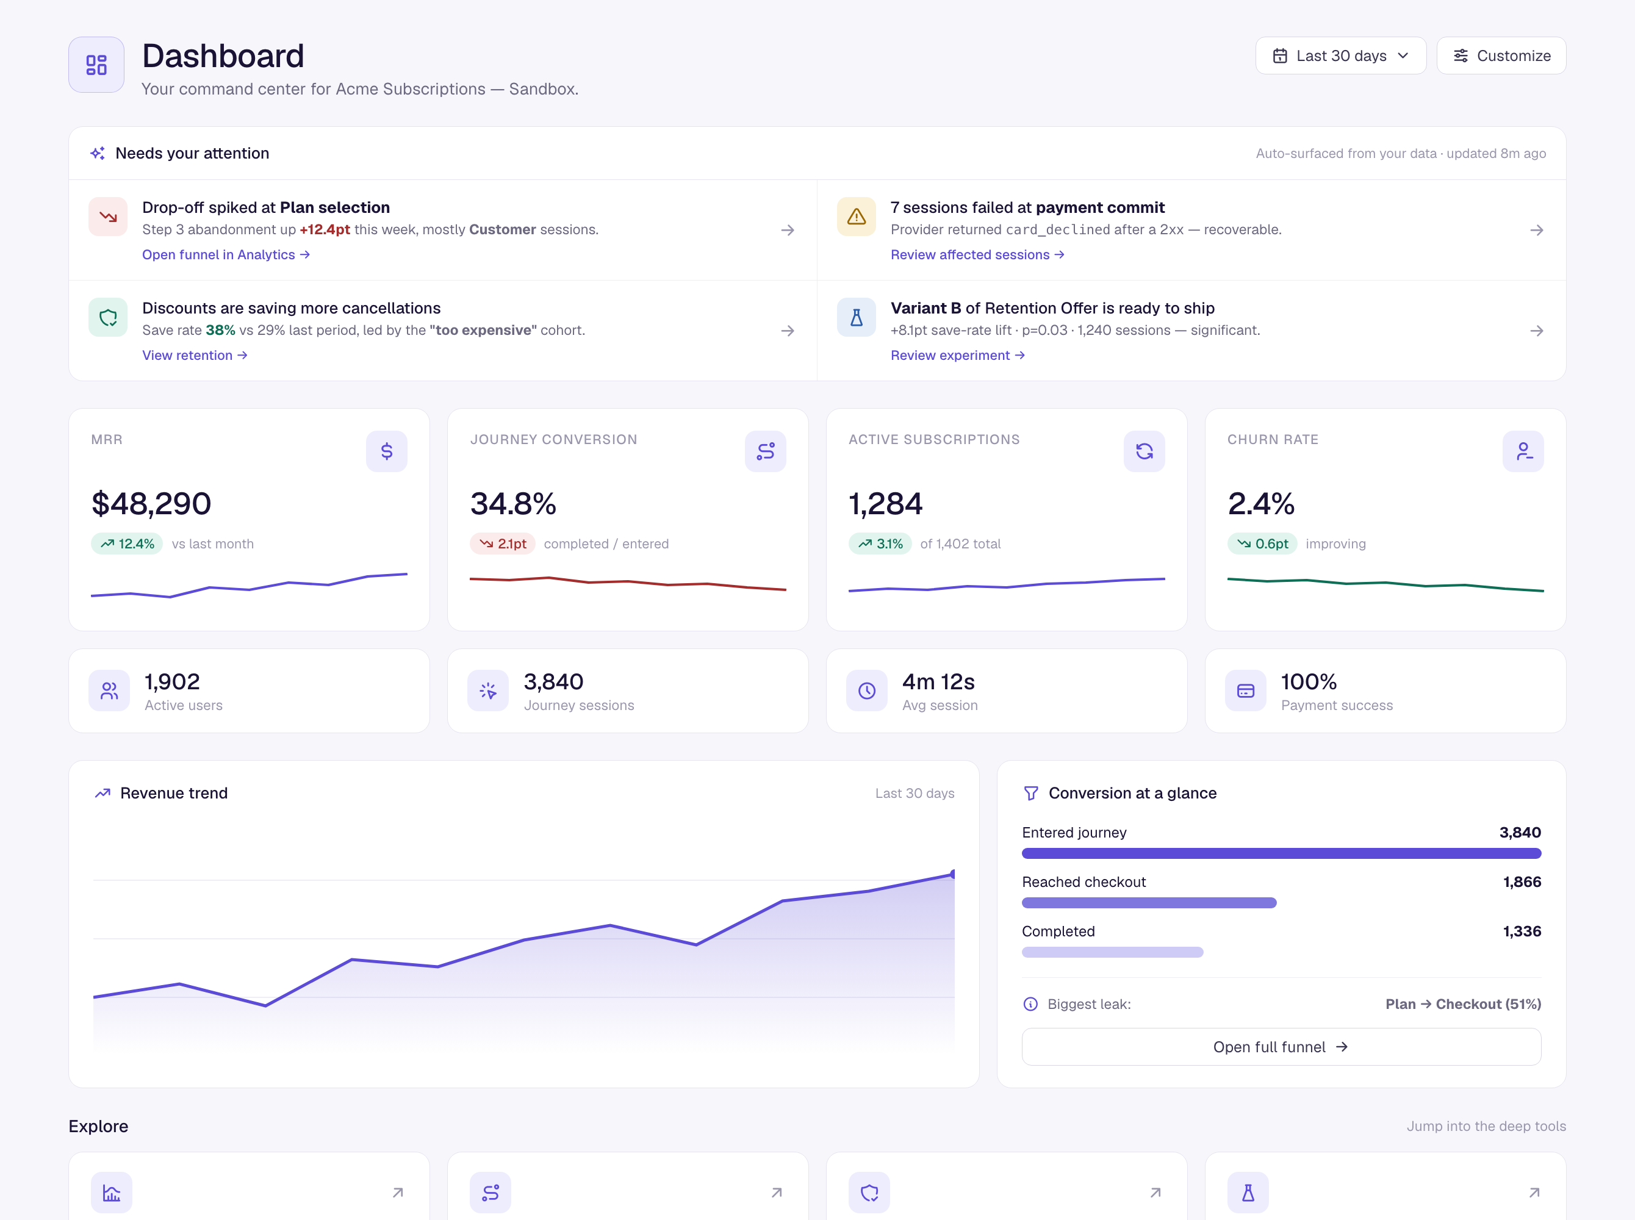Click the clock icon beside Avg session
This screenshot has height=1220, width=1635.
point(867,691)
